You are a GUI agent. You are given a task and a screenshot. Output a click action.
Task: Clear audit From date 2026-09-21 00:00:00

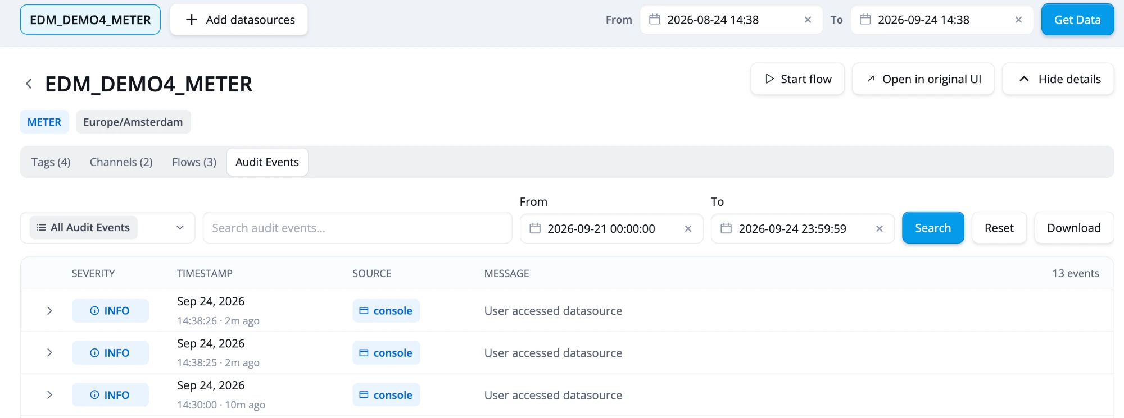pos(688,228)
